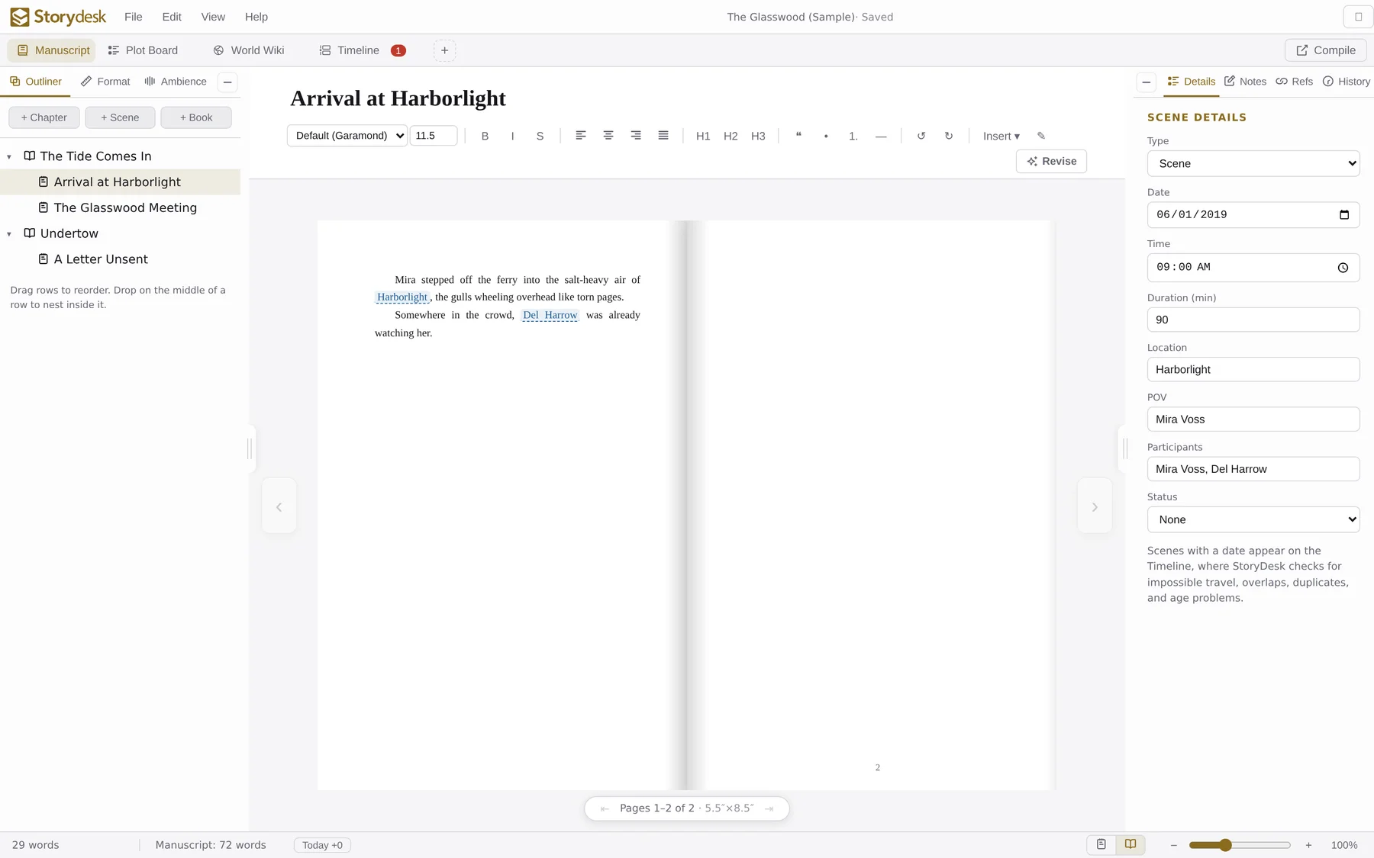The height and width of the screenshot is (858, 1374).
Task: Click the Harborlight wiki link in text
Action: coord(402,297)
